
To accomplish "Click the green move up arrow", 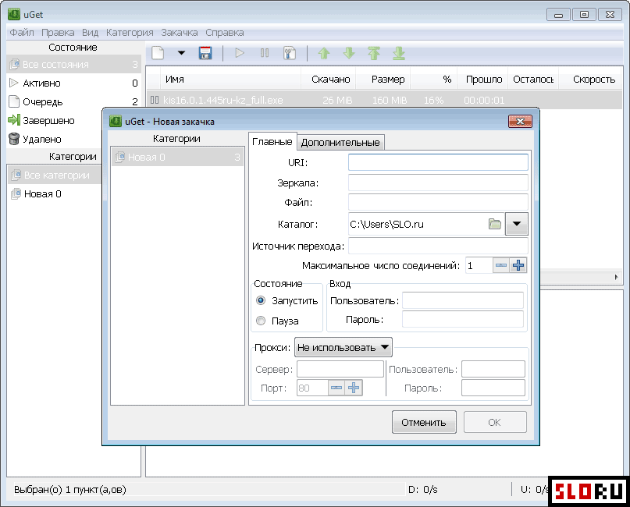I will [x=324, y=53].
